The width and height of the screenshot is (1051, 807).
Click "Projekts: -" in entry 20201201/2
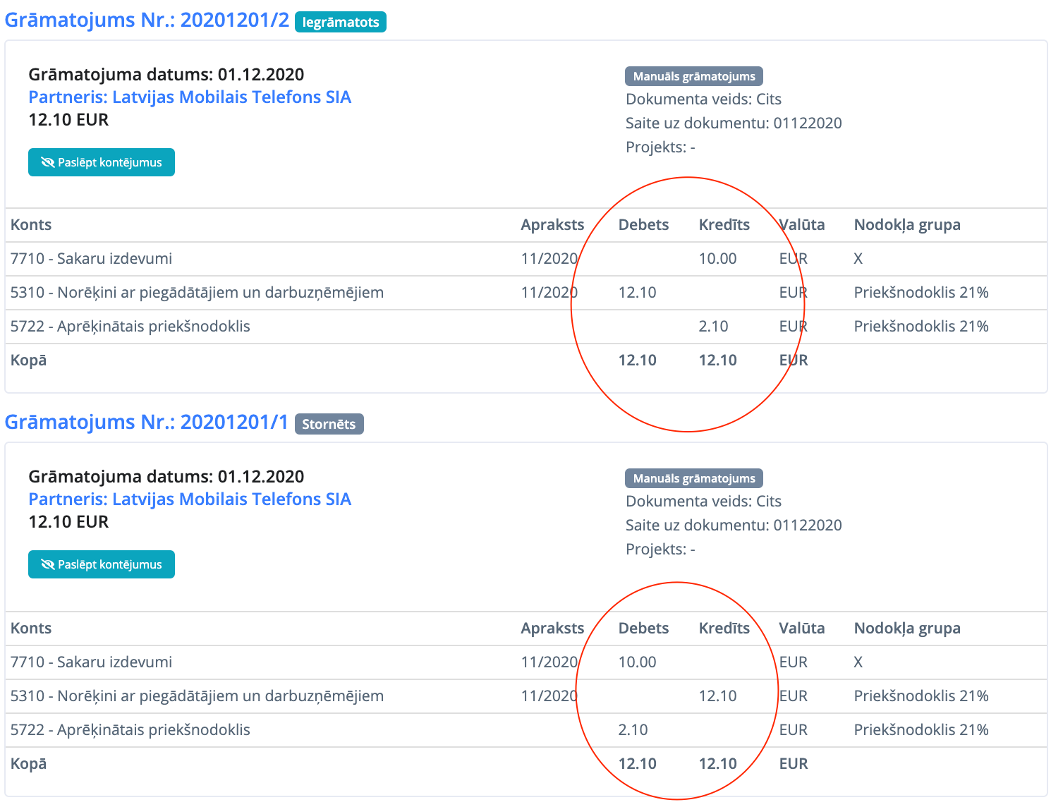pos(660,147)
